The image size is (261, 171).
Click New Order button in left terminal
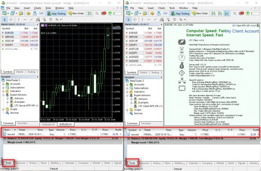pos(76,13)
